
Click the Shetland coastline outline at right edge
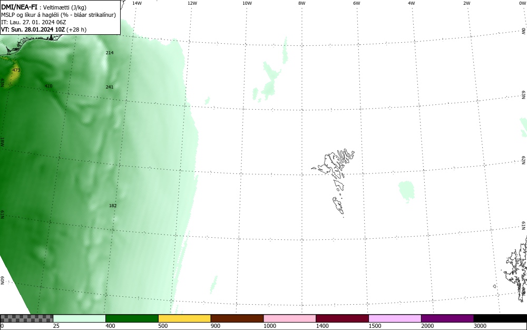click(515, 269)
